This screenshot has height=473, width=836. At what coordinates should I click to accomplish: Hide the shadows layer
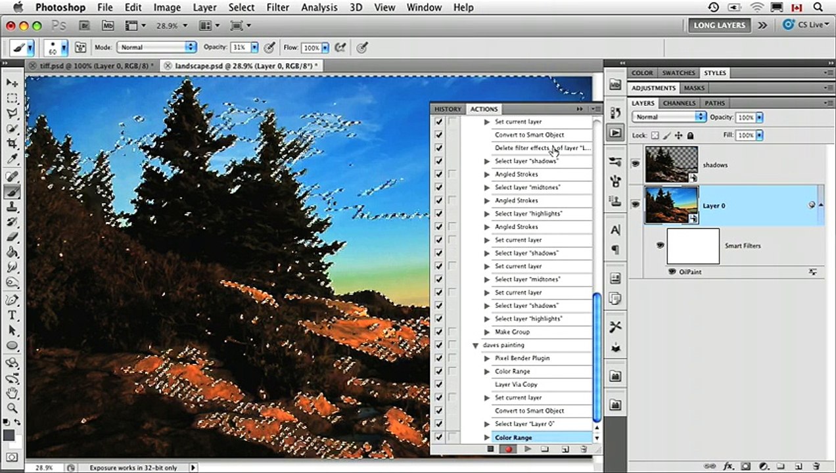tap(635, 164)
